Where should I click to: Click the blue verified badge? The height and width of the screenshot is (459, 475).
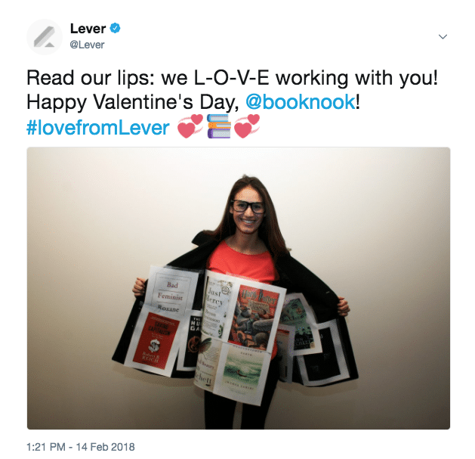[x=115, y=28]
